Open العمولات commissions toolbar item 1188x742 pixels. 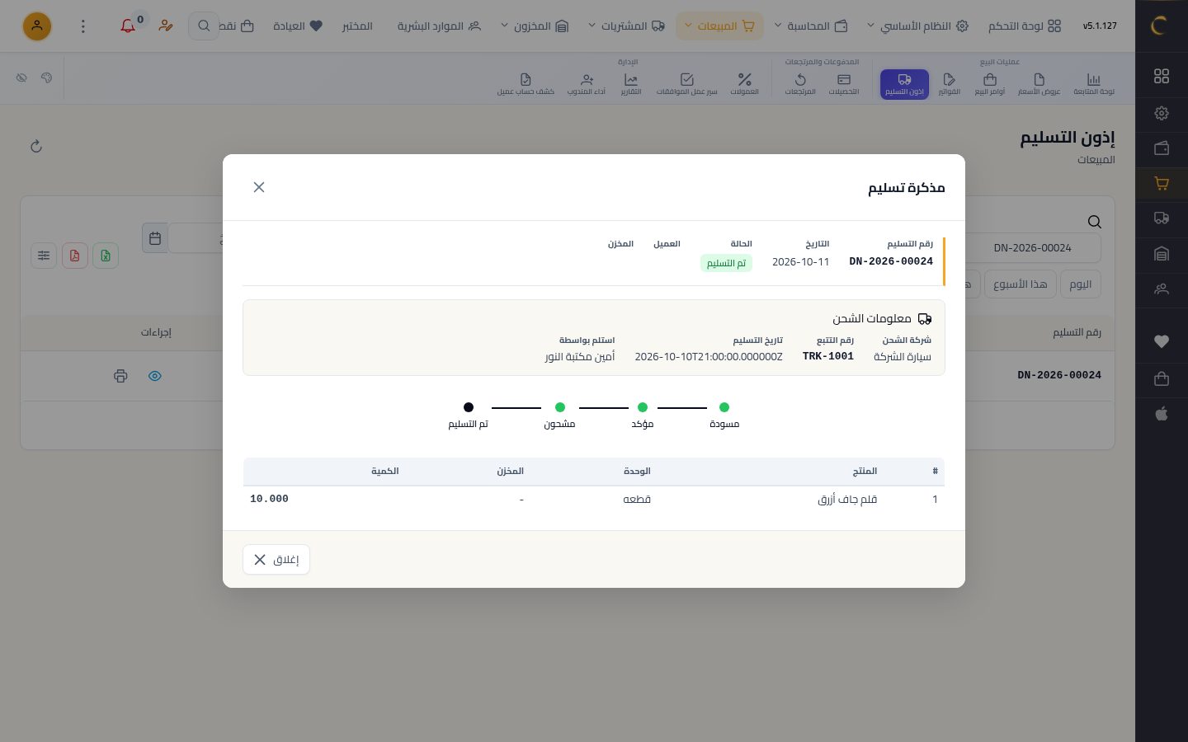click(x=744, y=84)
